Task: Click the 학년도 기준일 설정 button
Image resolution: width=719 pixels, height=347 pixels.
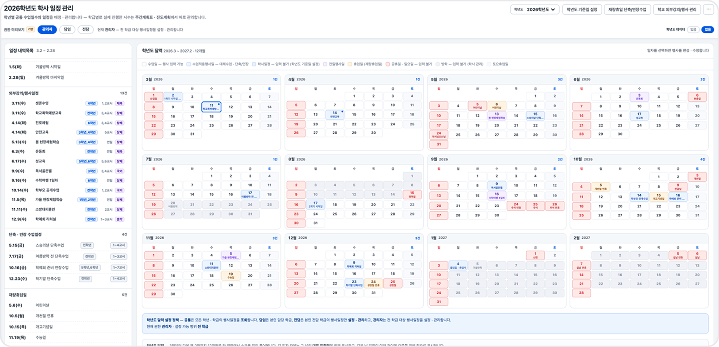Action: (x=582, y=9)
